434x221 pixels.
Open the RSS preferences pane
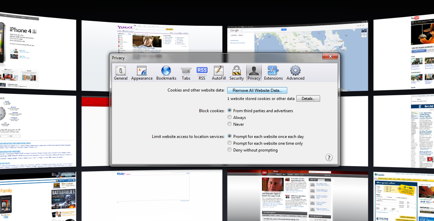tap(202, 73)
